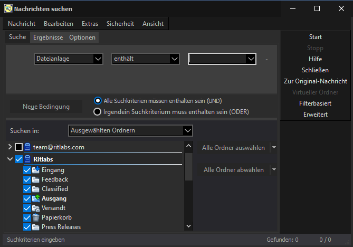This screenshot has width=353, height=247.
Task: Click the Papierkorb trash bin icon
Action: point(36,217)
